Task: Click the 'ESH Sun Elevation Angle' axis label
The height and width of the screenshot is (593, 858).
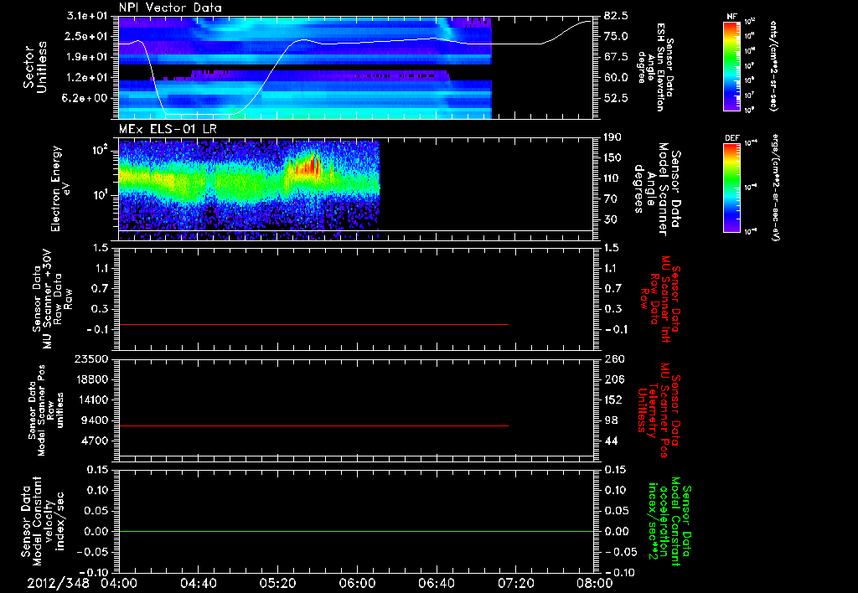Action: coord(655,67)
